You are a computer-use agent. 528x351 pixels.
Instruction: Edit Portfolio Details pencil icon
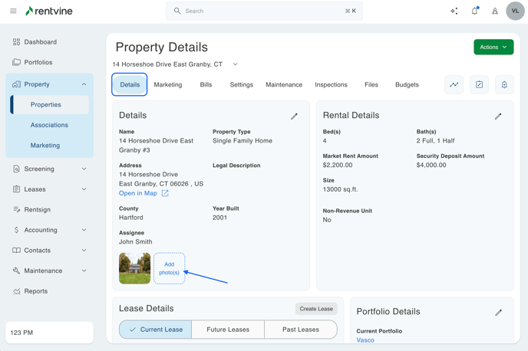(x=498, y=313)
